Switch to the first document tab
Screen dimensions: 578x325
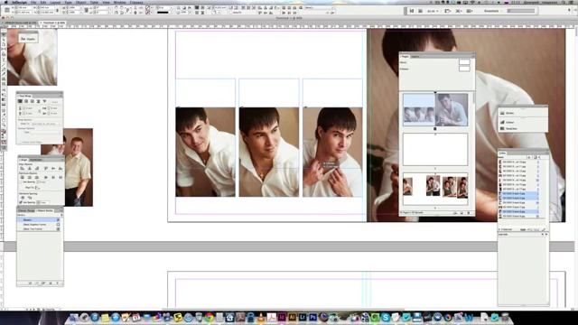[21, 23]
